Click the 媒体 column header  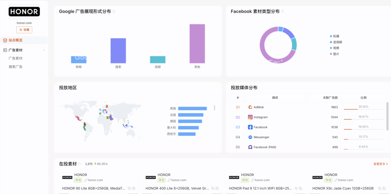point(275,98)
